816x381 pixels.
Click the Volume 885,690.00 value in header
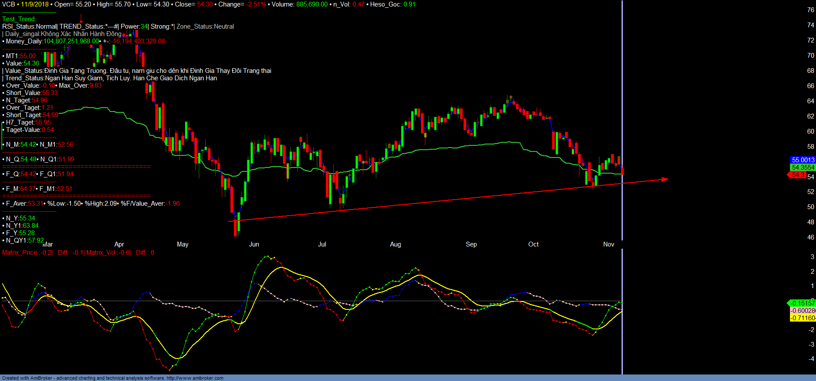click(x=312, y=4)
